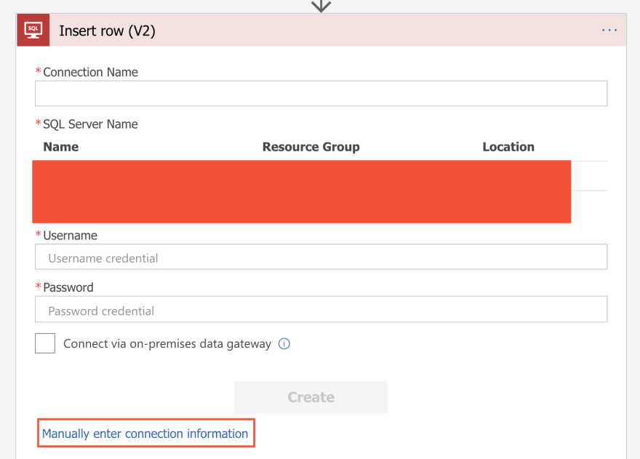Screen dimensions: 640x459
Task: Click the Resource Group column header
Action: pyautogui.click(x=311, y=147)
